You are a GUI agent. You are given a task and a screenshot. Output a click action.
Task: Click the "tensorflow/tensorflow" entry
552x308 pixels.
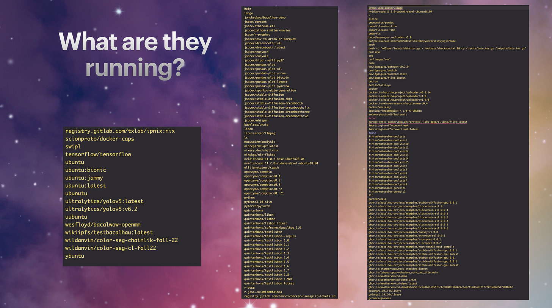pyautogui.click(x=98, y=154)
